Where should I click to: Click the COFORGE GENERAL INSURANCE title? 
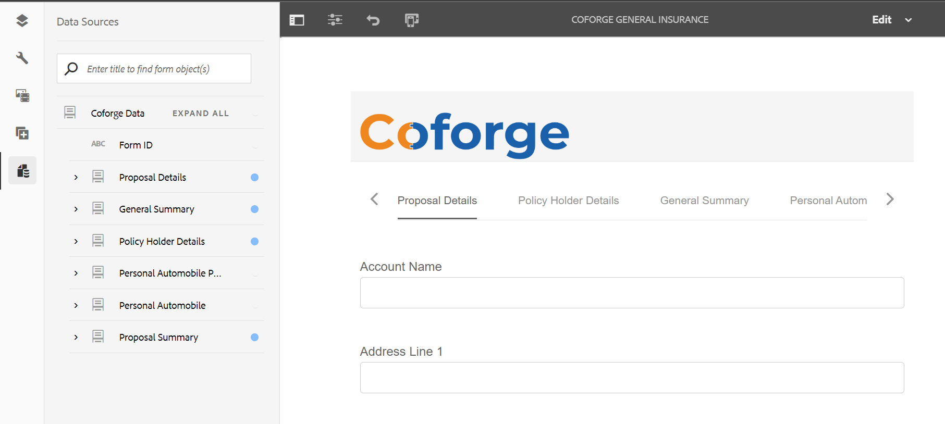[640, 20]
